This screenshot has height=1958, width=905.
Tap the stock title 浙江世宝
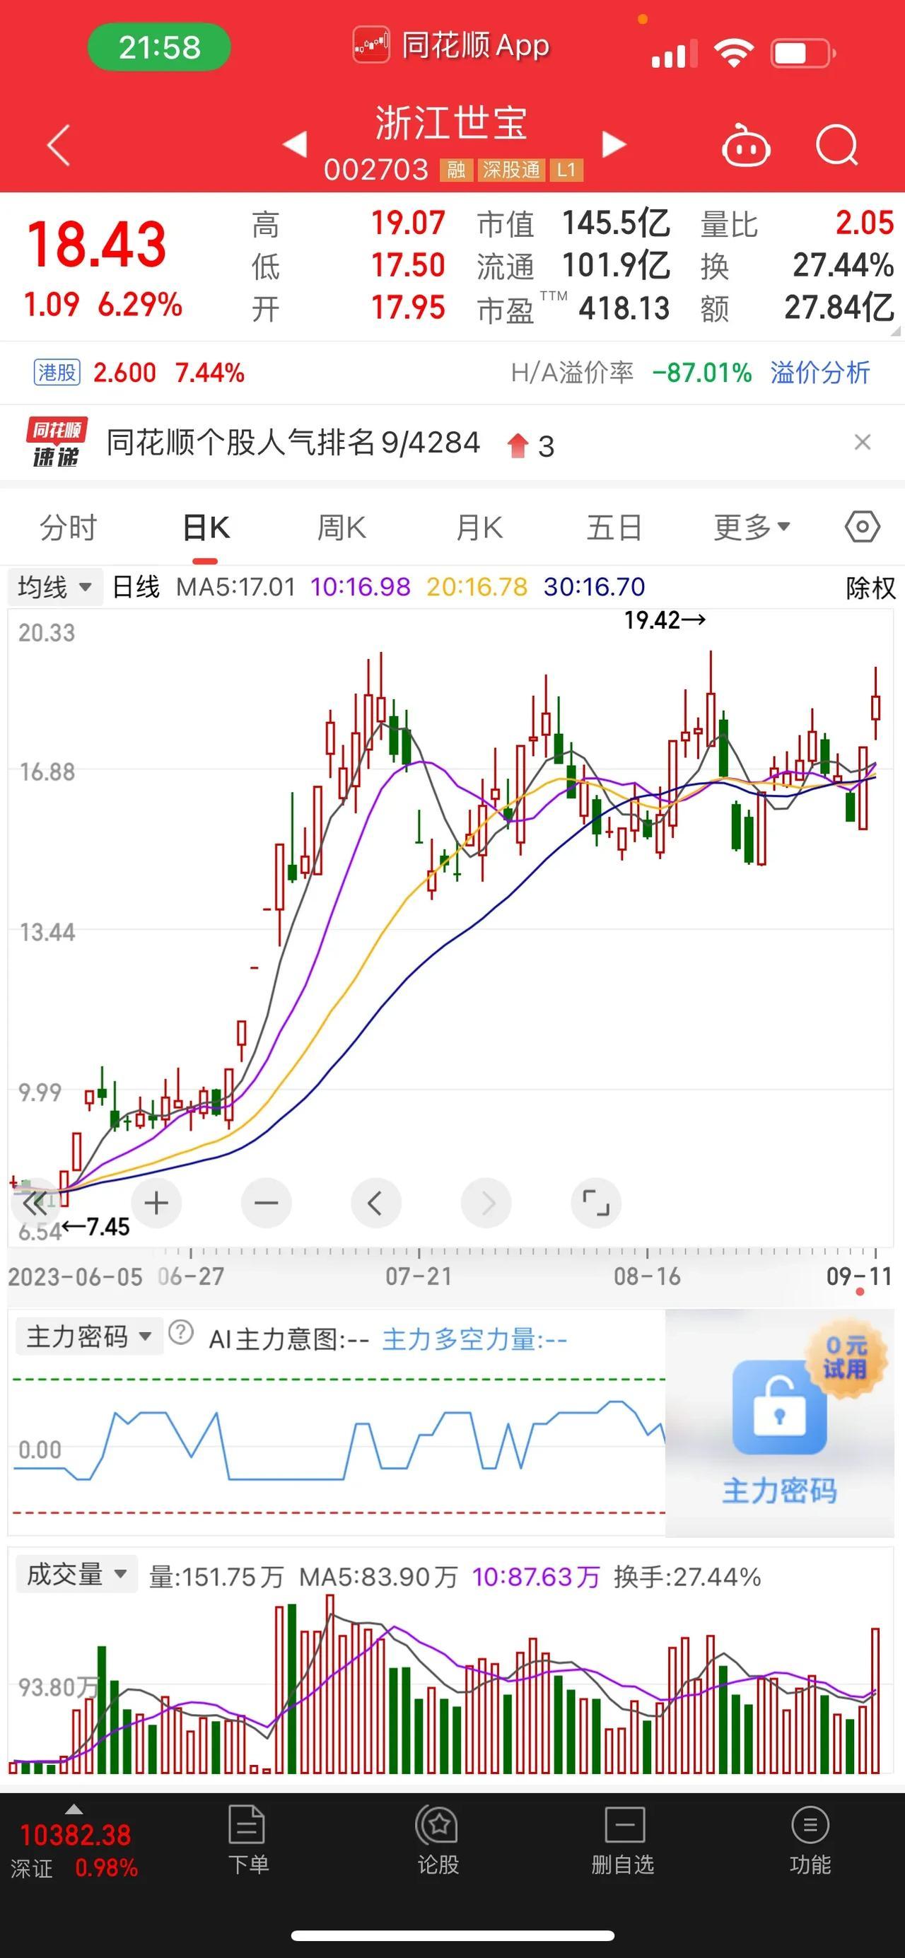point(451,123)
